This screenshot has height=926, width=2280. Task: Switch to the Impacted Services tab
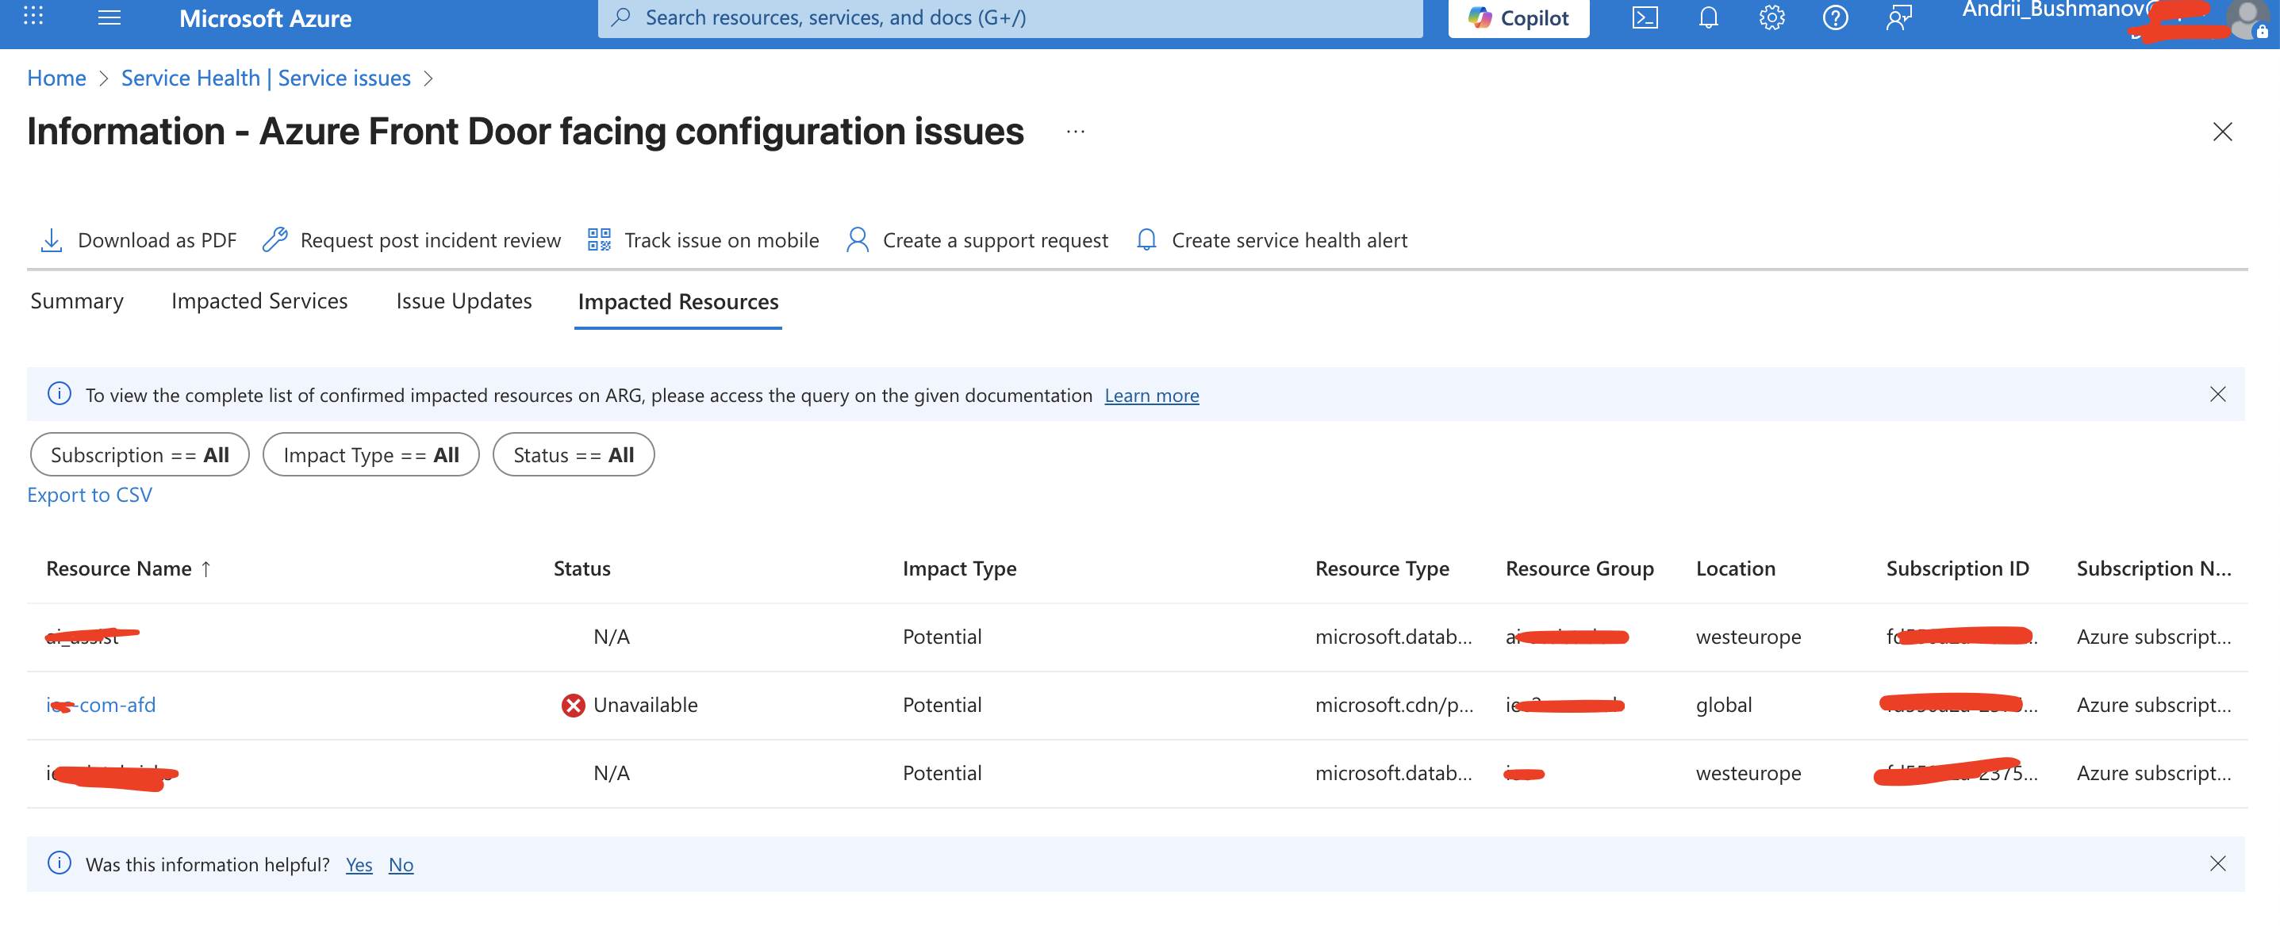259,300
